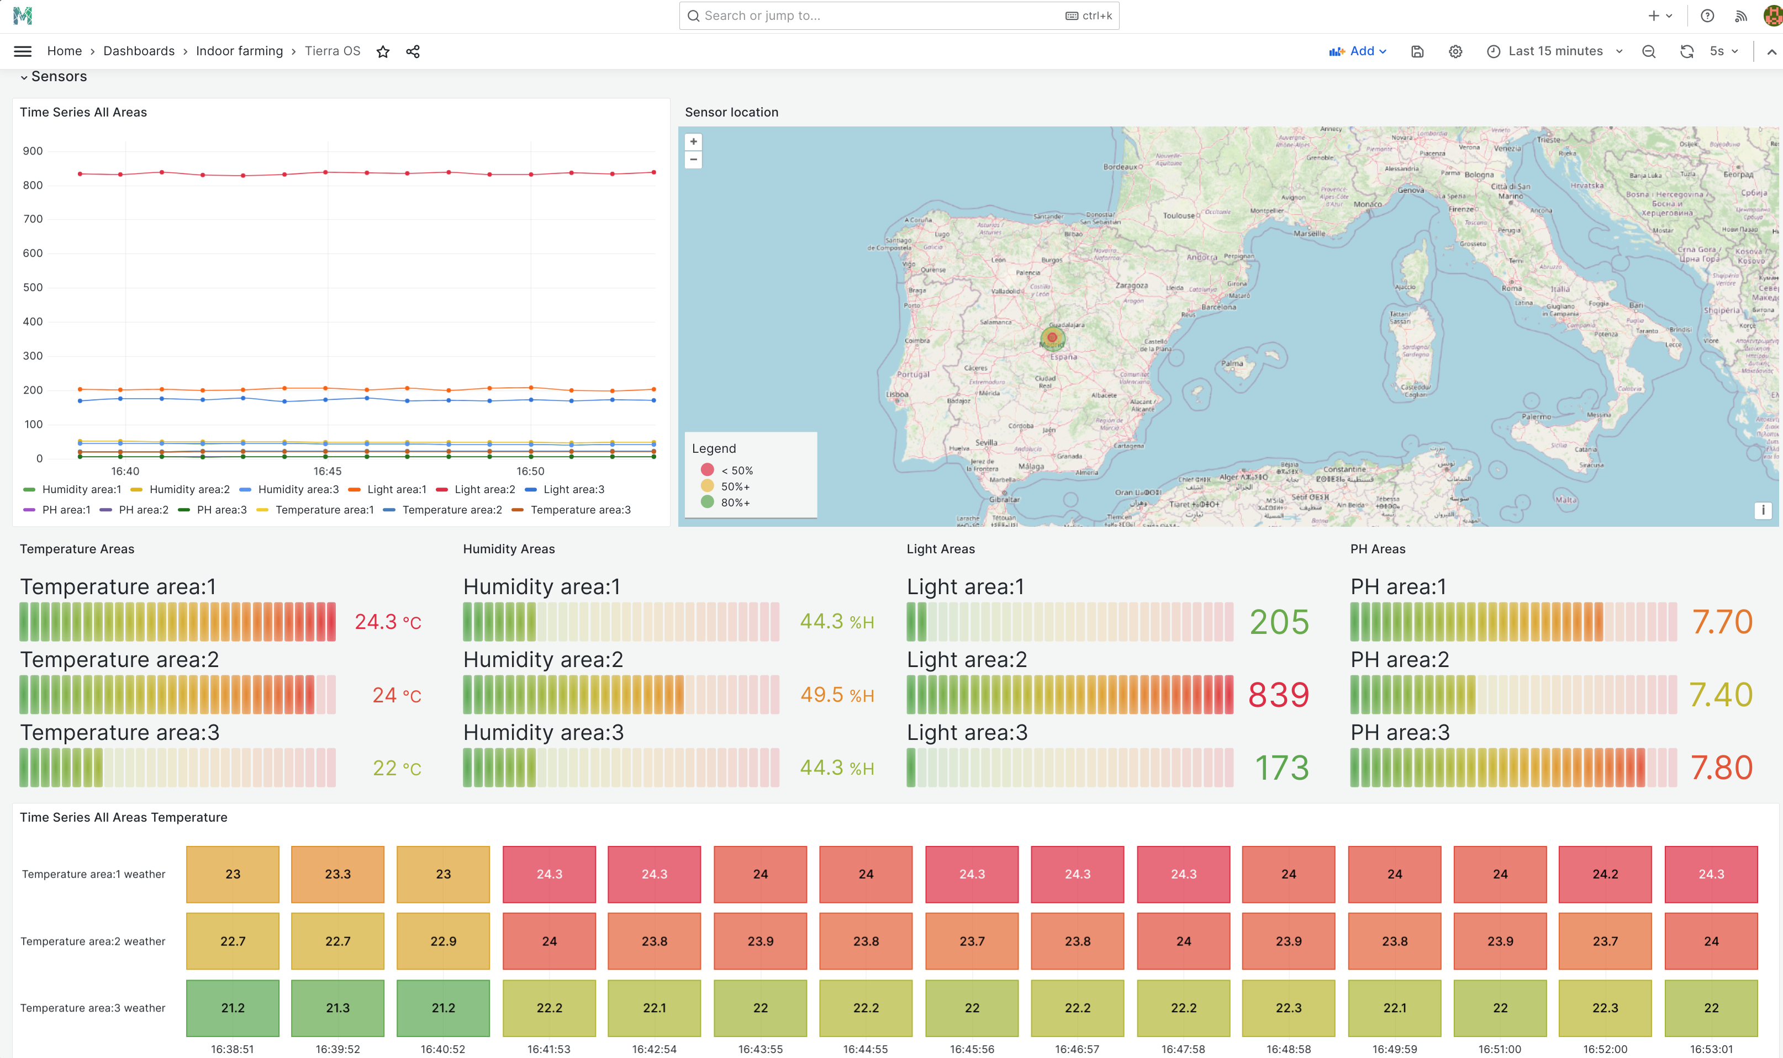
Task: Open the news feed icon
Action: pos(1741,15)
